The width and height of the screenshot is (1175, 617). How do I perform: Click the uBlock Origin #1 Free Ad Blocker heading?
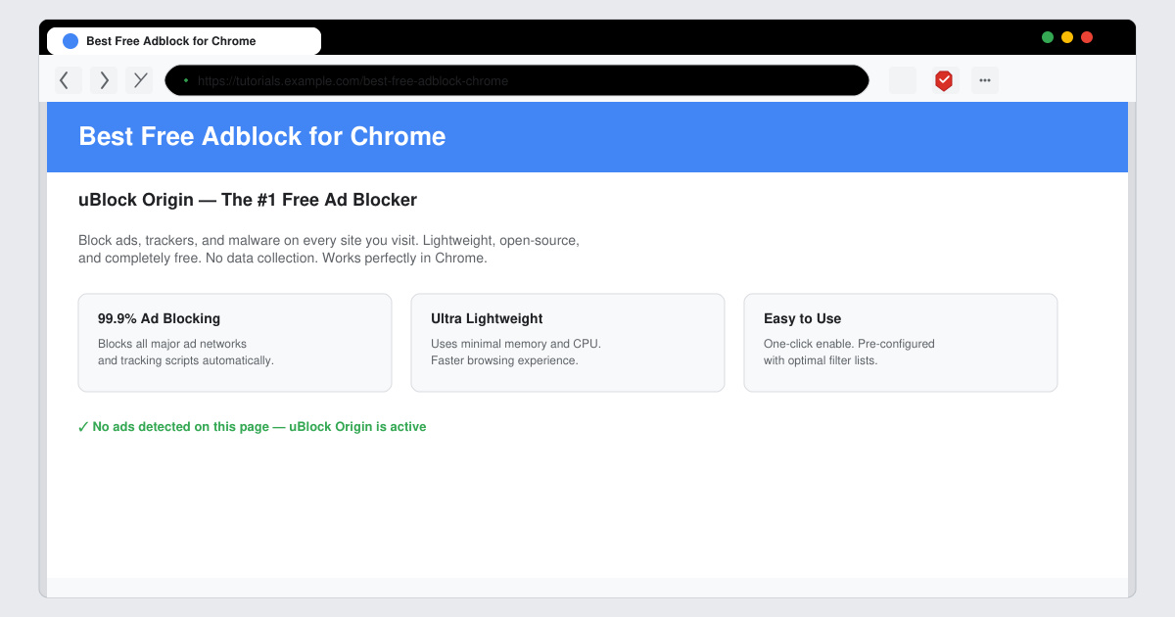point(248,200)
